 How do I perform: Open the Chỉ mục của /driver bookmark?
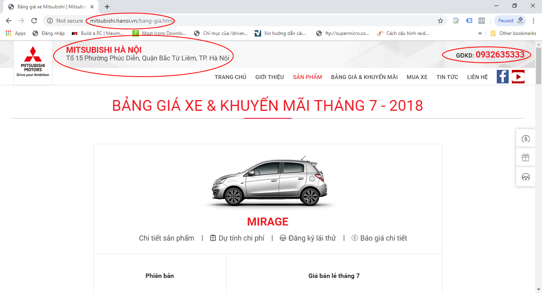click(x=221, y=33)
